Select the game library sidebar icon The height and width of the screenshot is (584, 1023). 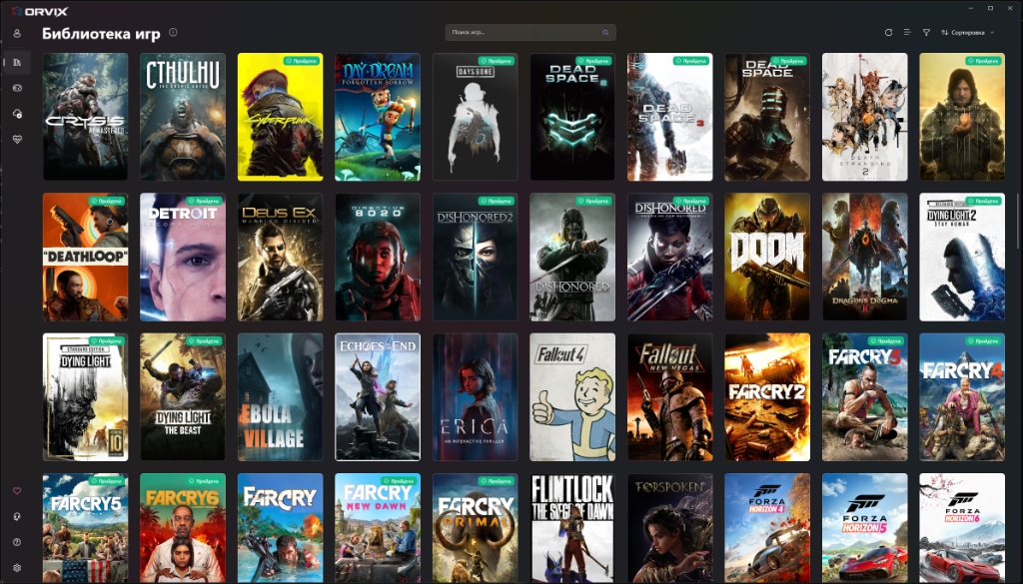pyautogui.click(x=17, y=63)
